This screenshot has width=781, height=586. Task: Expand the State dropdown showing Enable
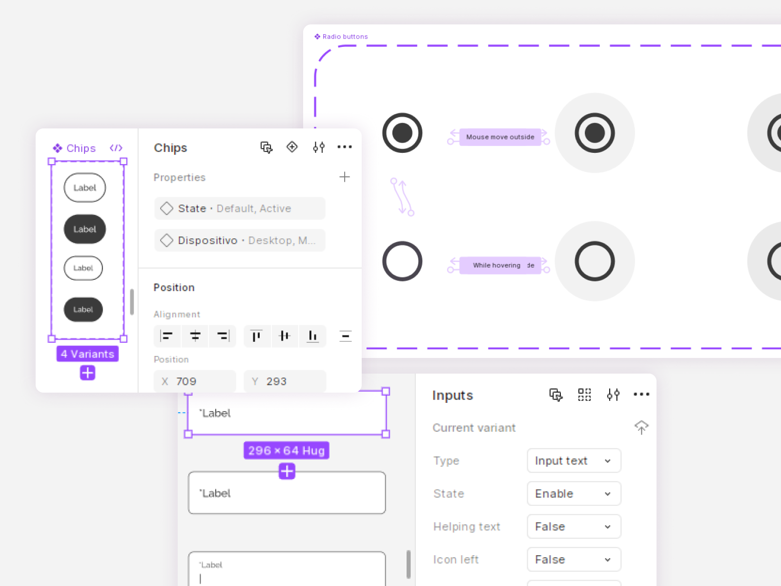click(x=574, y=494)
